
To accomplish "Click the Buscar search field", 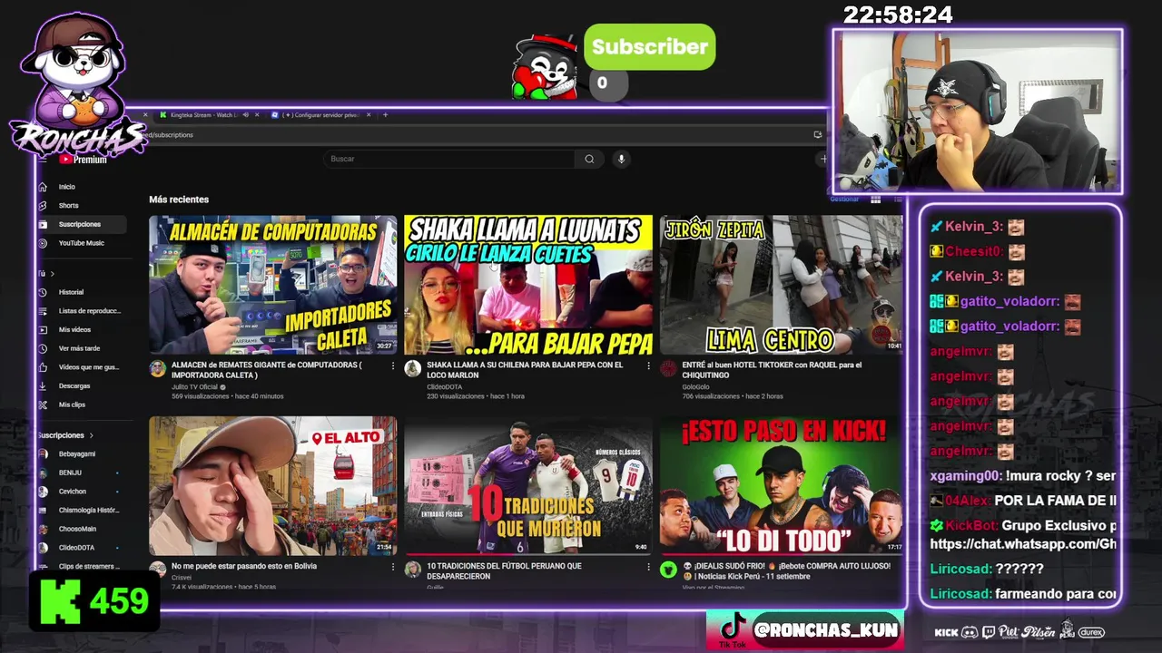I will tap(449, 159).
